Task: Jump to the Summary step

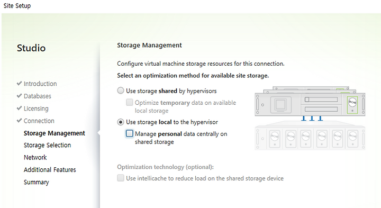Action: [x=37, y=182]
